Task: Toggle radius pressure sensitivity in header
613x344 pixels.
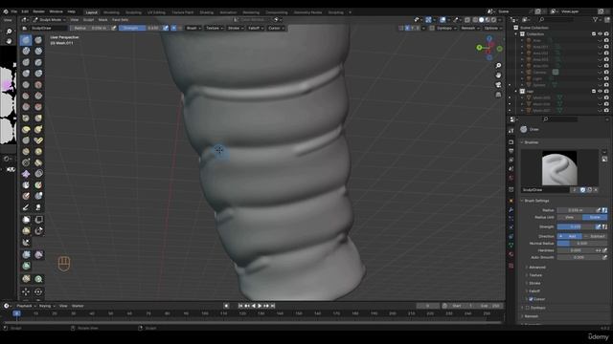Action: click(114, 28)
